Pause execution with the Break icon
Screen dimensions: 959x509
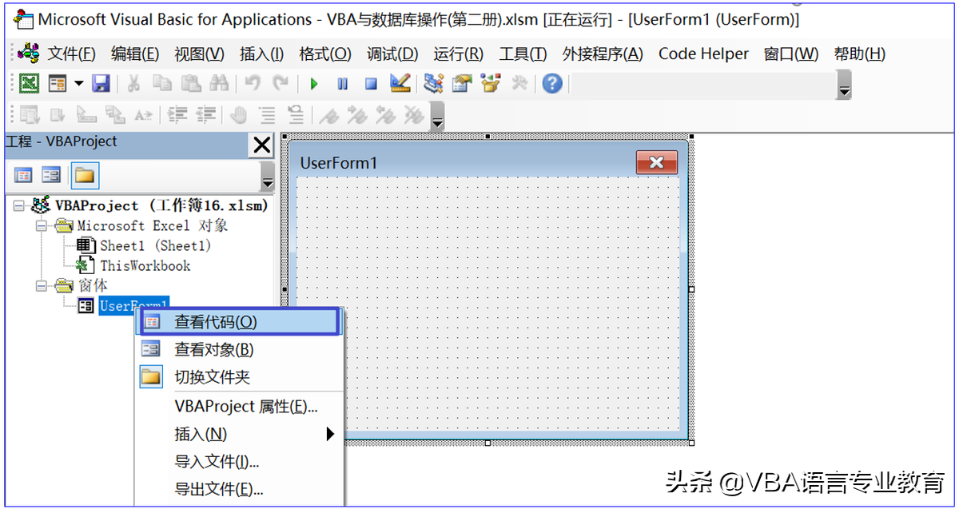(343, 83)
